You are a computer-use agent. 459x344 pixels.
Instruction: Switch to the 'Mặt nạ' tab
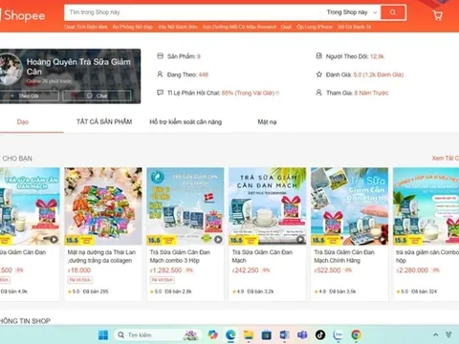pos(267,121)
